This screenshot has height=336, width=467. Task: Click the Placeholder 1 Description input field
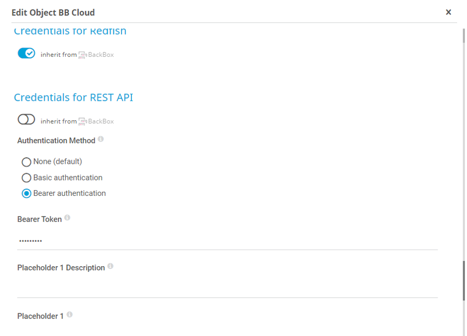227,288
